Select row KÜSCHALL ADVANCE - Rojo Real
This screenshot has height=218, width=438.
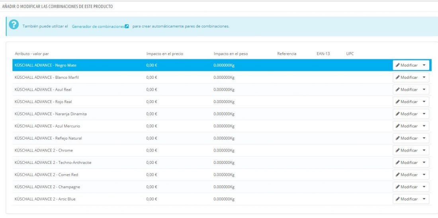(222, 101)
